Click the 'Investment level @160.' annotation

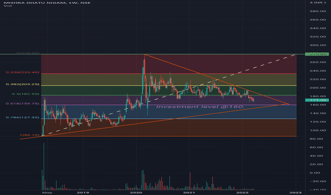200,107
